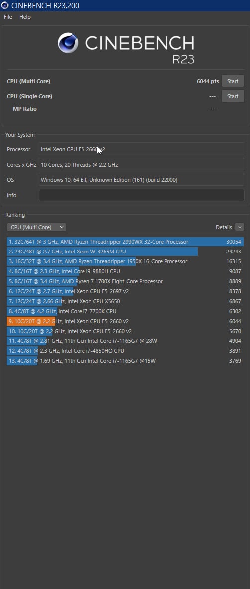Click the MP Ratio label
This screenshot has height=589, width=250.
[x=25, y=109]
